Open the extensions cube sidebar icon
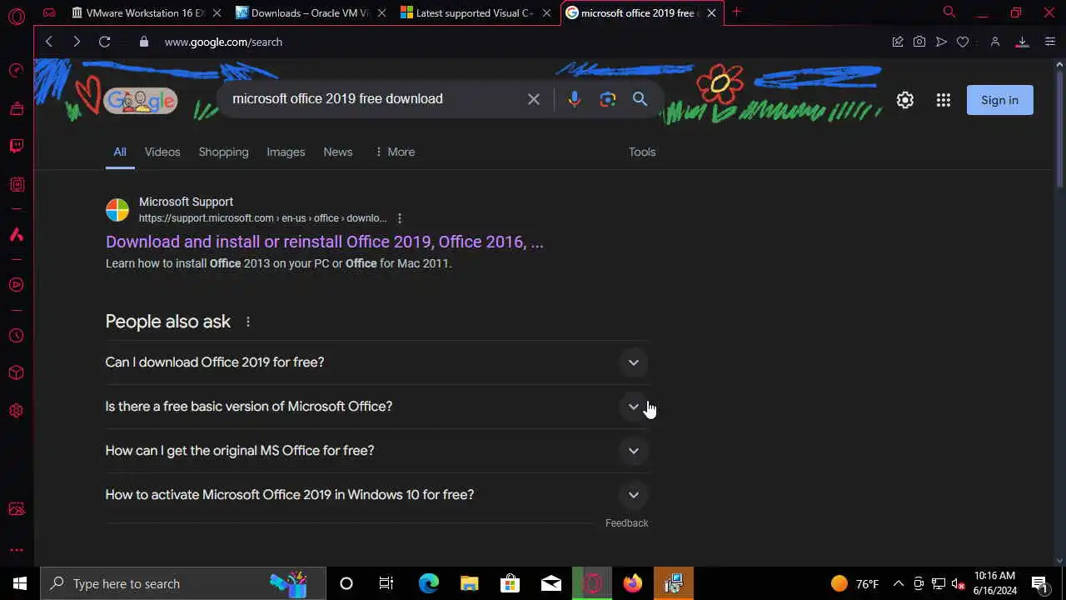The height and width of the screenshot is (600, 1066). tap(17, 372)
